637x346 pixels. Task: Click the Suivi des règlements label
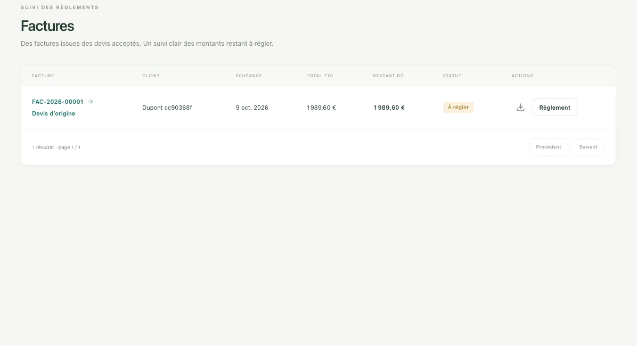click(60, 7)
